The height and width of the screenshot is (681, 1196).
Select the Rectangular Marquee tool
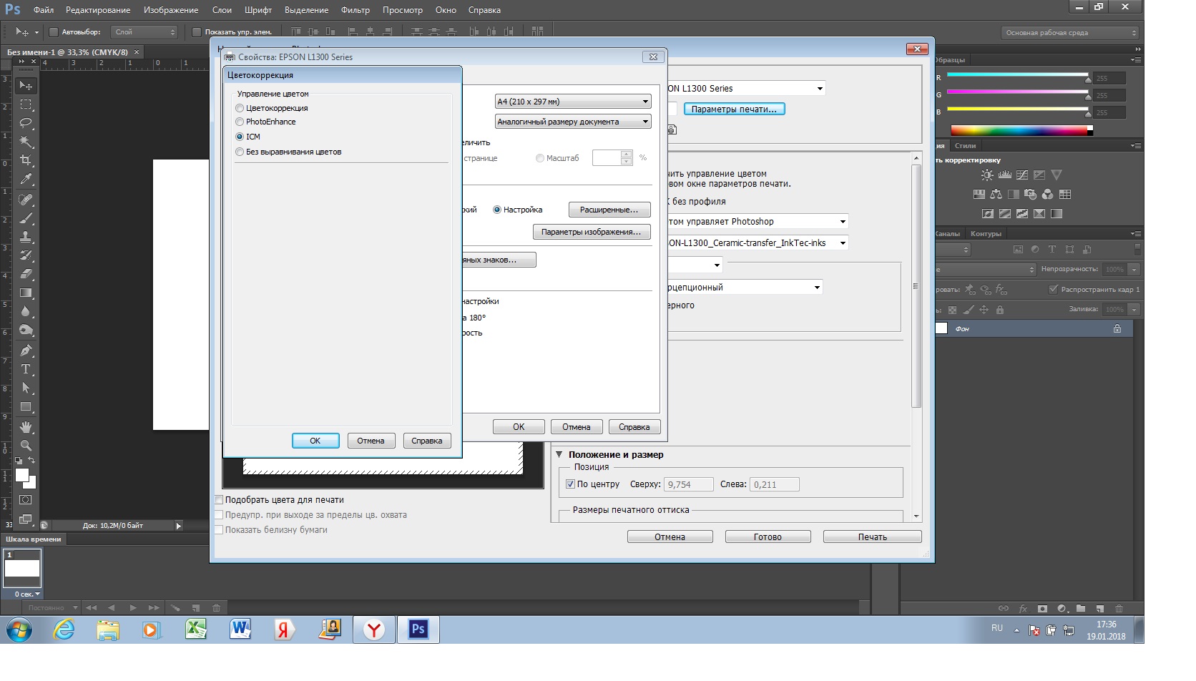point(26,104)
